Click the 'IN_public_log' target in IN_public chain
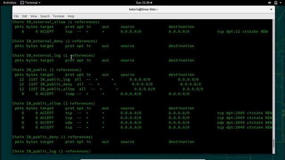The image size is (285, 160). 55,80
